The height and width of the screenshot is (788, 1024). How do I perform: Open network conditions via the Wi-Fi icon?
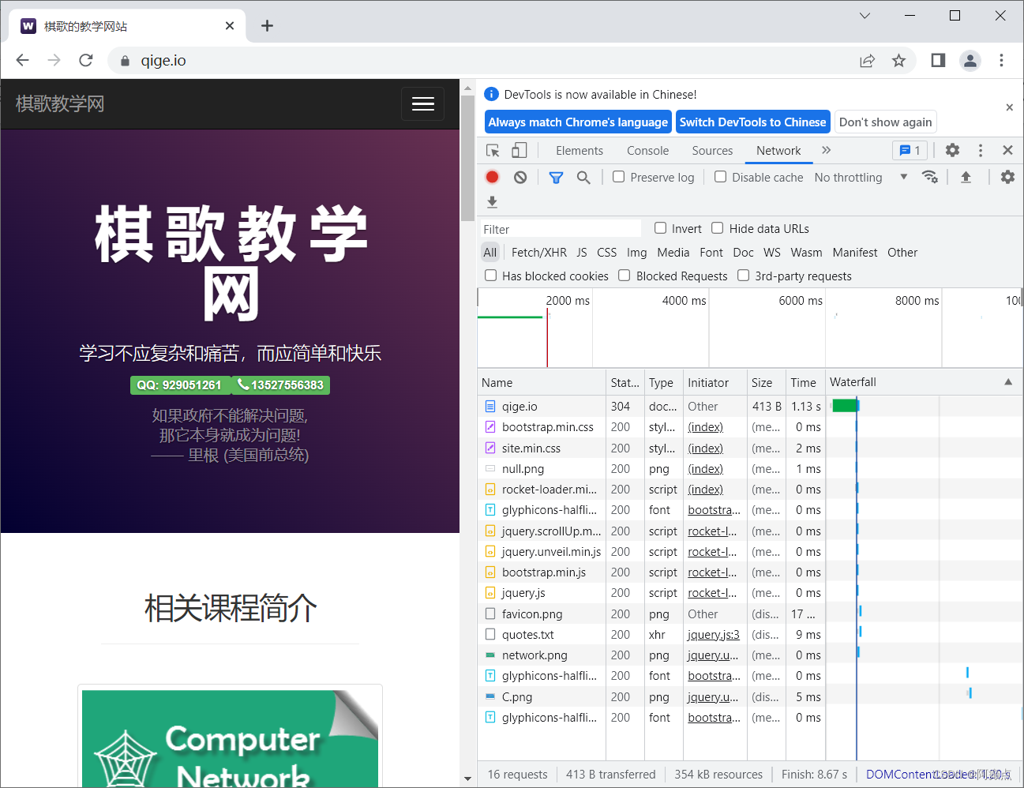pyautogui.click(x=930, y=177)
